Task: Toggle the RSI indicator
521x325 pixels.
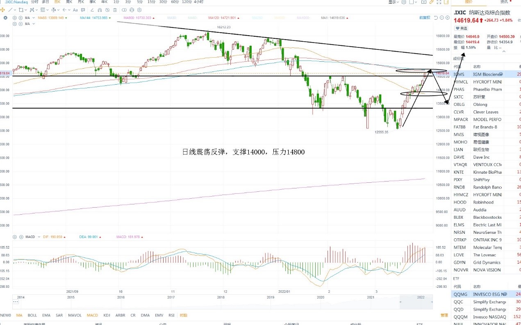Action: [x=172, y=315]
